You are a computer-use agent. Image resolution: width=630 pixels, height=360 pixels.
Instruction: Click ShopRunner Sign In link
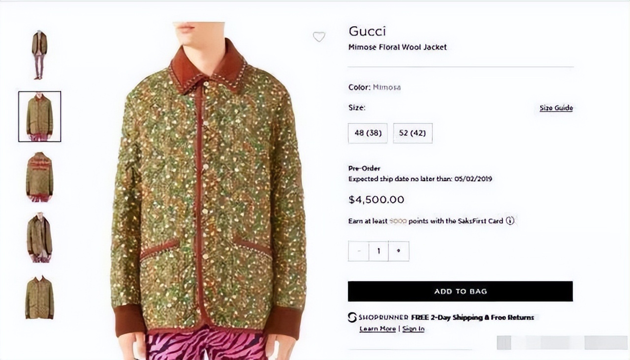(x=413, y=329)
